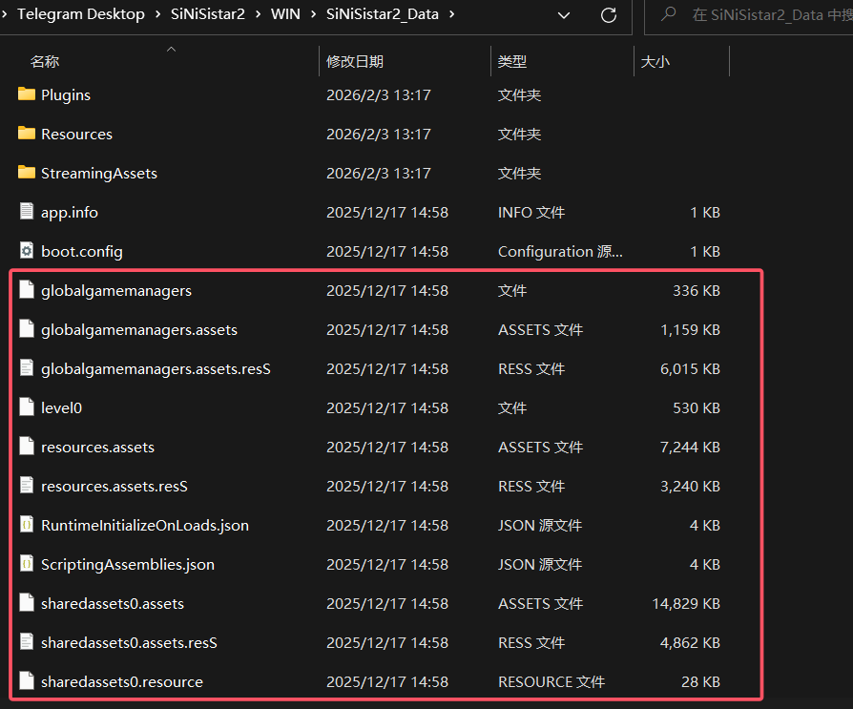The width and height of the screenshot is (853, 709).
Task: Click the search magnifier icon
Action: coord(670,14)
